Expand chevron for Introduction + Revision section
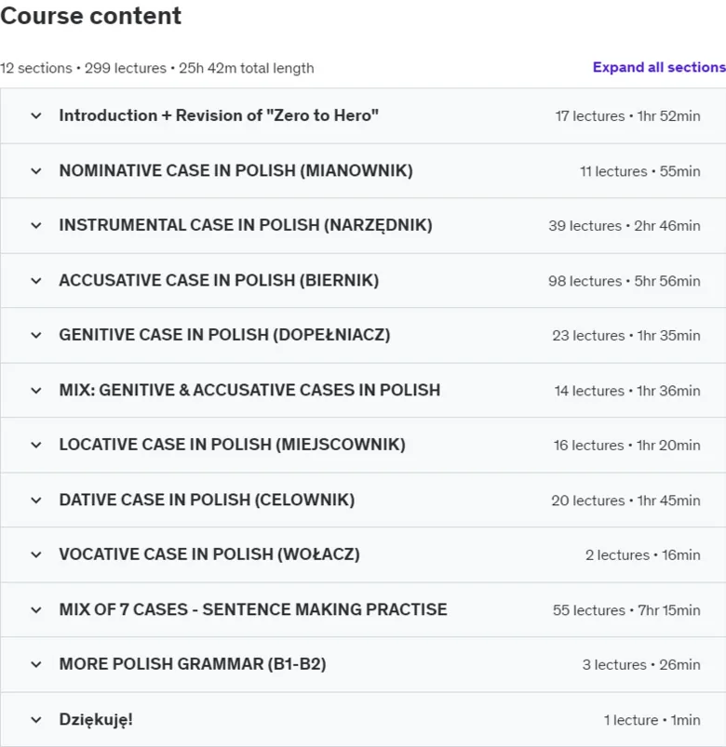726x747 pixels. [36, 115]
